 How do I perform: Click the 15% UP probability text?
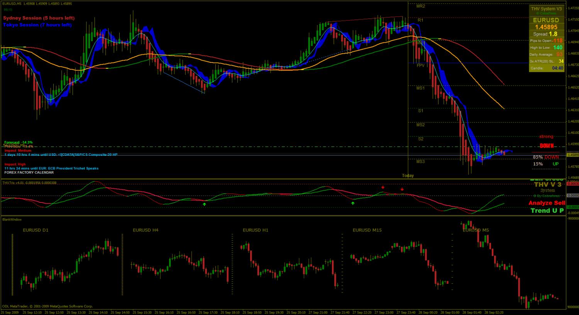coord(546,164)
